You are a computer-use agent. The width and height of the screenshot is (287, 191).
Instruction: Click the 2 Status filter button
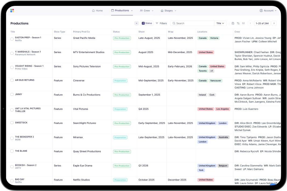tap(147, 23)
